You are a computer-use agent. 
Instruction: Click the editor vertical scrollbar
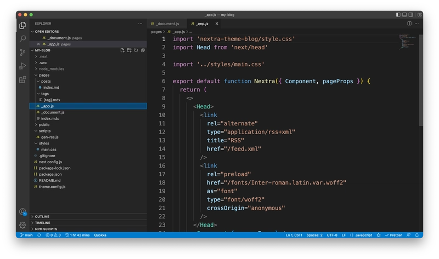421,80
